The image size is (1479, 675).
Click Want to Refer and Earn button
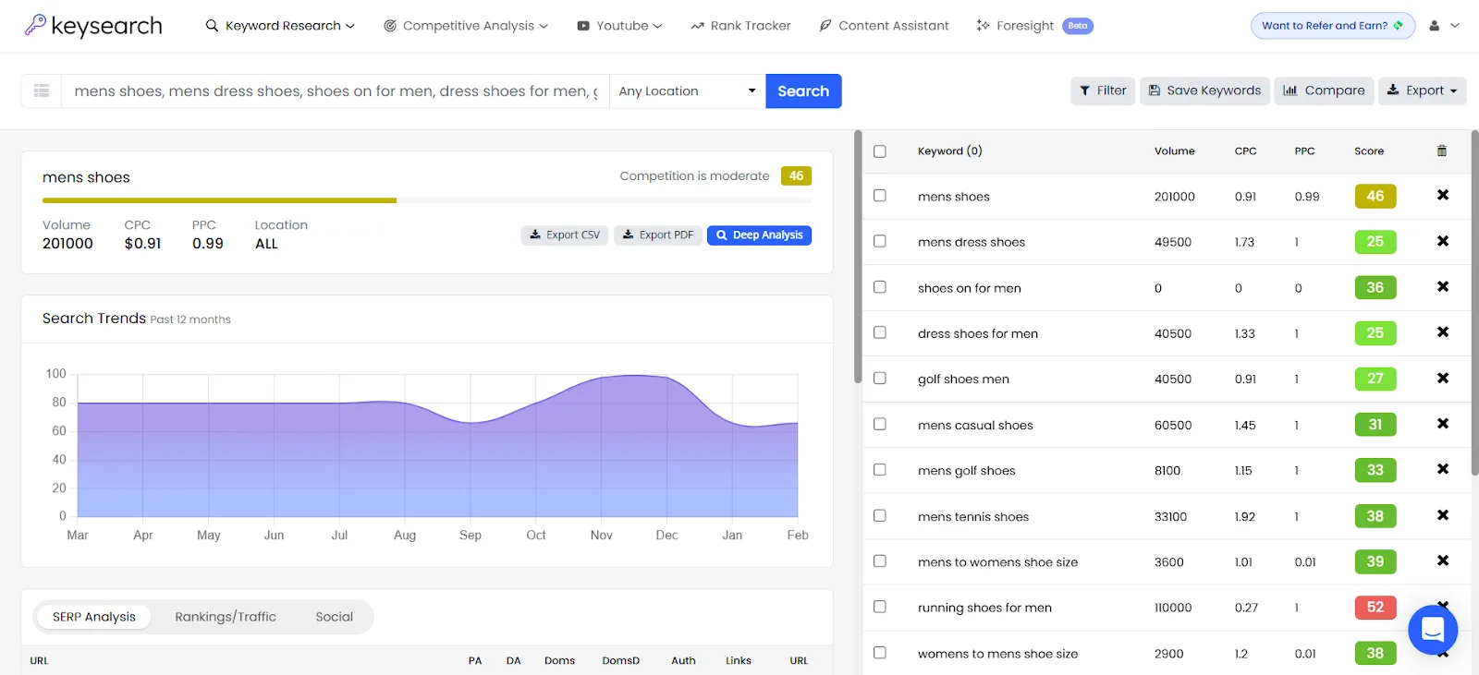click(x=1332, y=26)
